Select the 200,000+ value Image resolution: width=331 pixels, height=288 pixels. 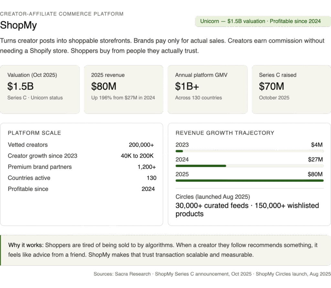coord(142,145)
